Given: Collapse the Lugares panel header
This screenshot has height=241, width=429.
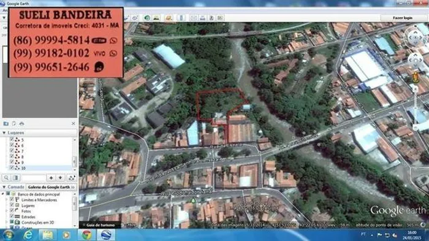Looking at the screenshot, I should [x=4, y=133].
